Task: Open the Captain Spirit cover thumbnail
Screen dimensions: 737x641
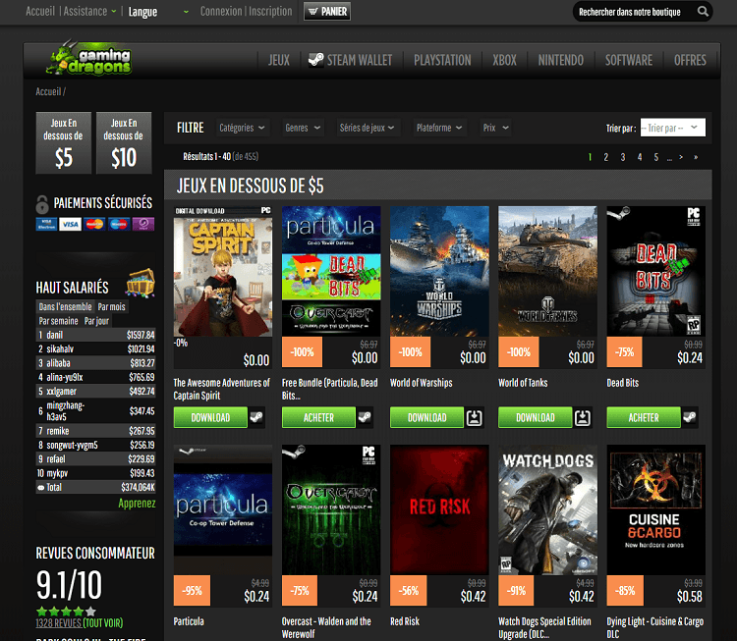Action: click(x=223, y=271)
